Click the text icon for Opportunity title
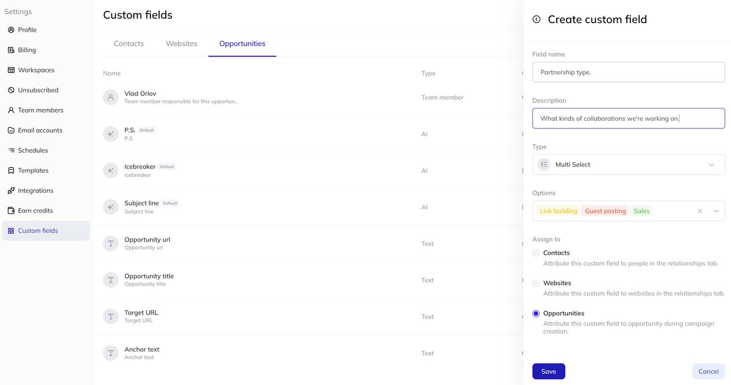The width and height of the screenshot is (731, 385). 110,280
